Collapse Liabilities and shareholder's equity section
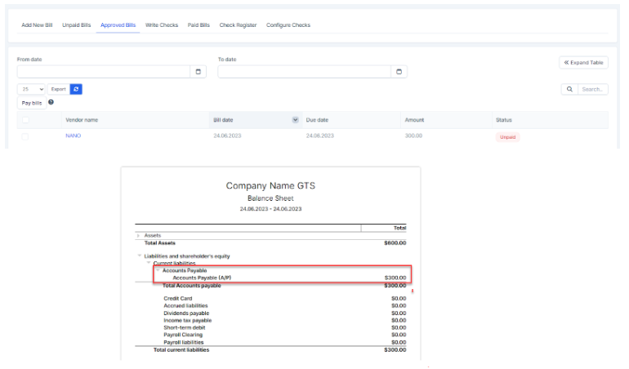 point(139,256)
